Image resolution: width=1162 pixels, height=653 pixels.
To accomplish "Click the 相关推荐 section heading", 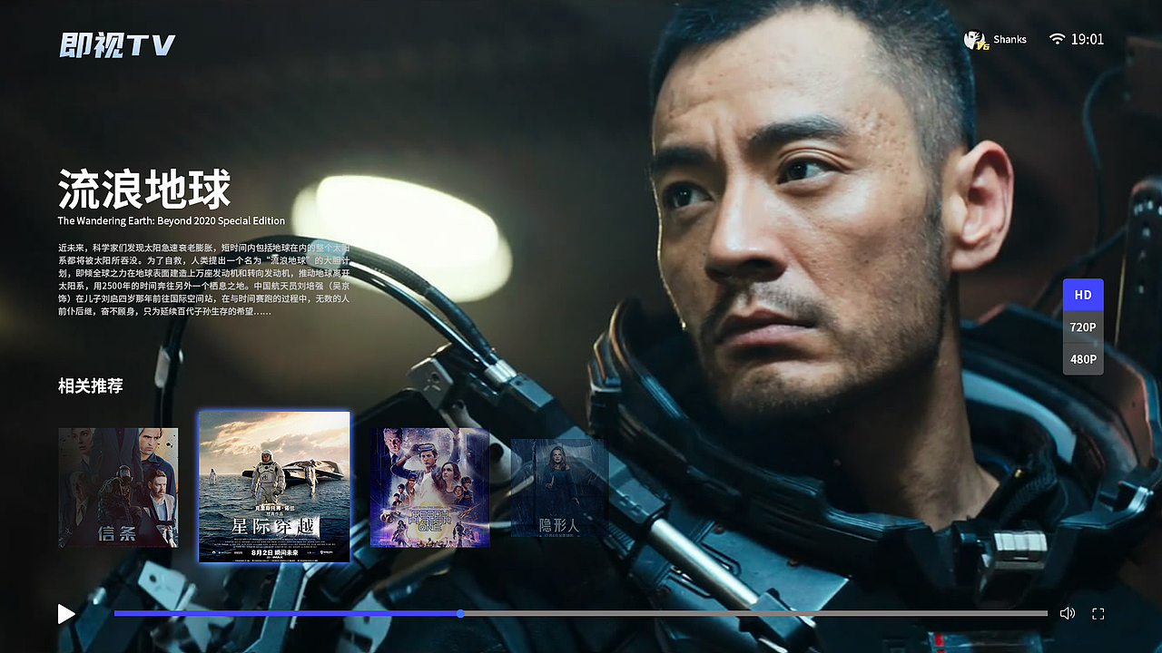I will point(91,385).
